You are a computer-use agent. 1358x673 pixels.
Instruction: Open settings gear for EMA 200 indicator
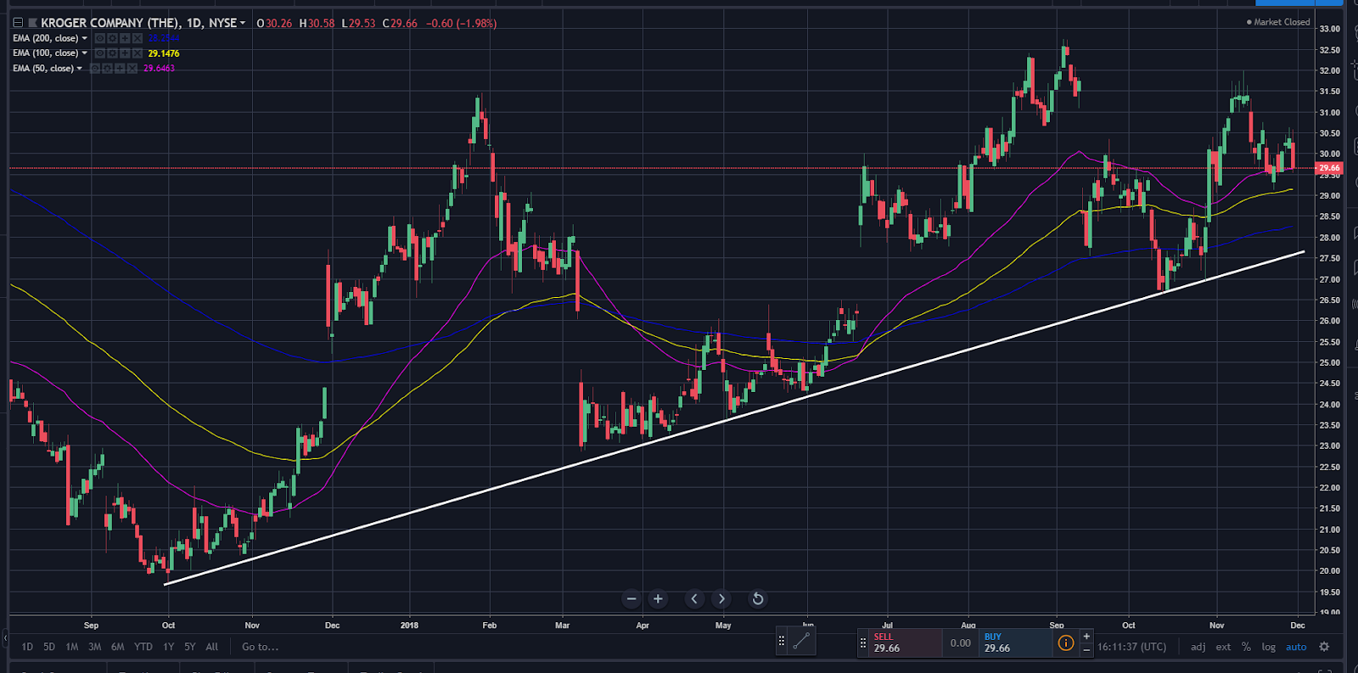tap(112, 38)
